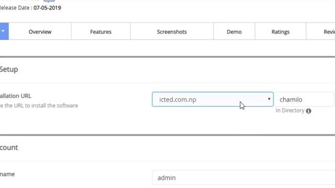The width and height of the screenshot is (335, 188).
Task: View the Ratings tab
Action: (x=281, y=31)
